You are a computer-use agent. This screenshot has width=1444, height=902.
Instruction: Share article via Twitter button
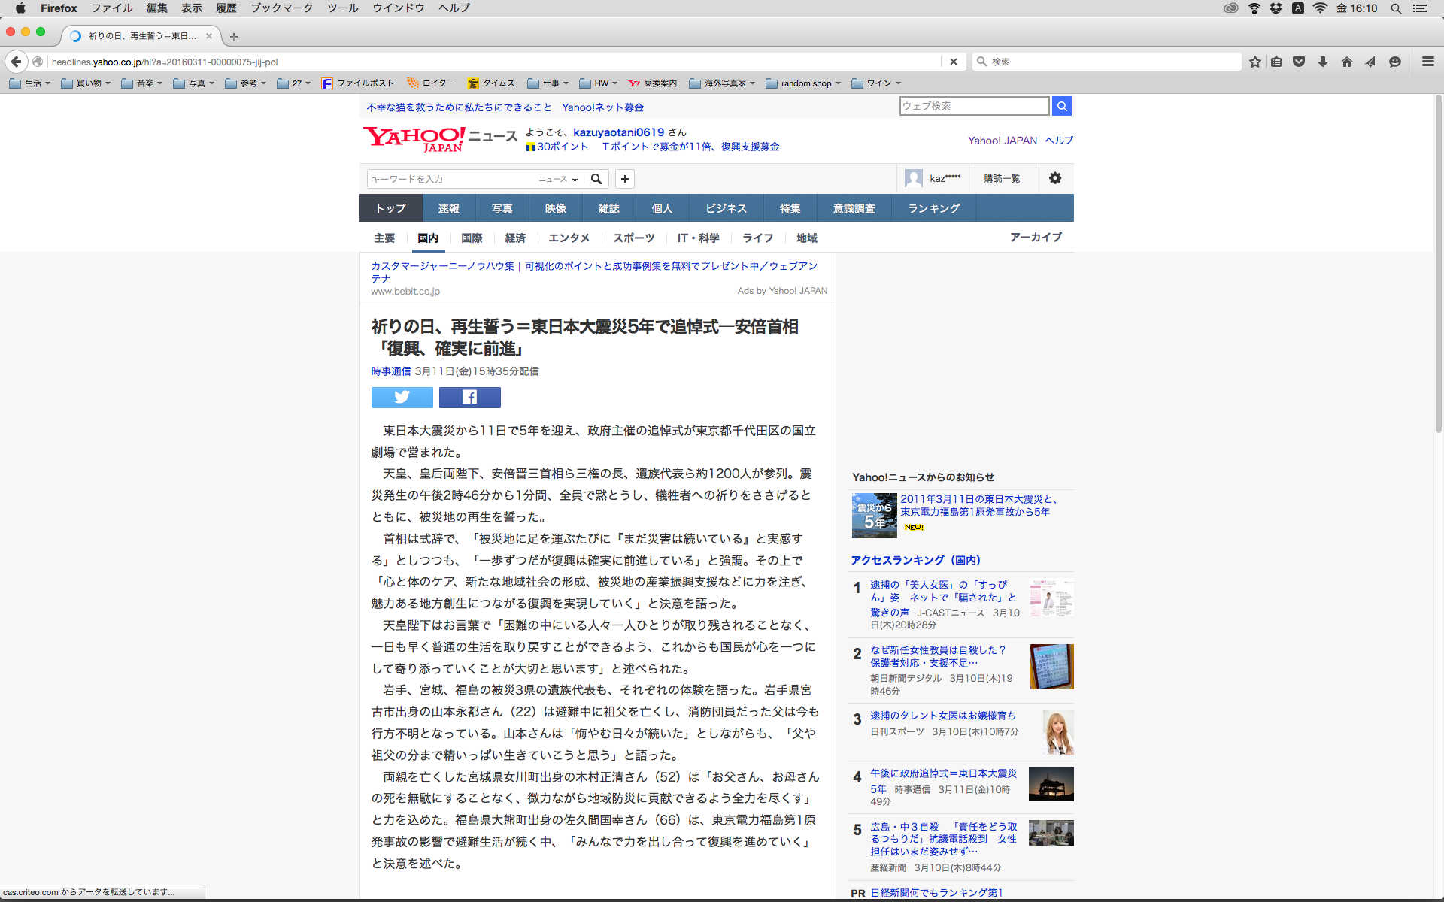(402, 397)
